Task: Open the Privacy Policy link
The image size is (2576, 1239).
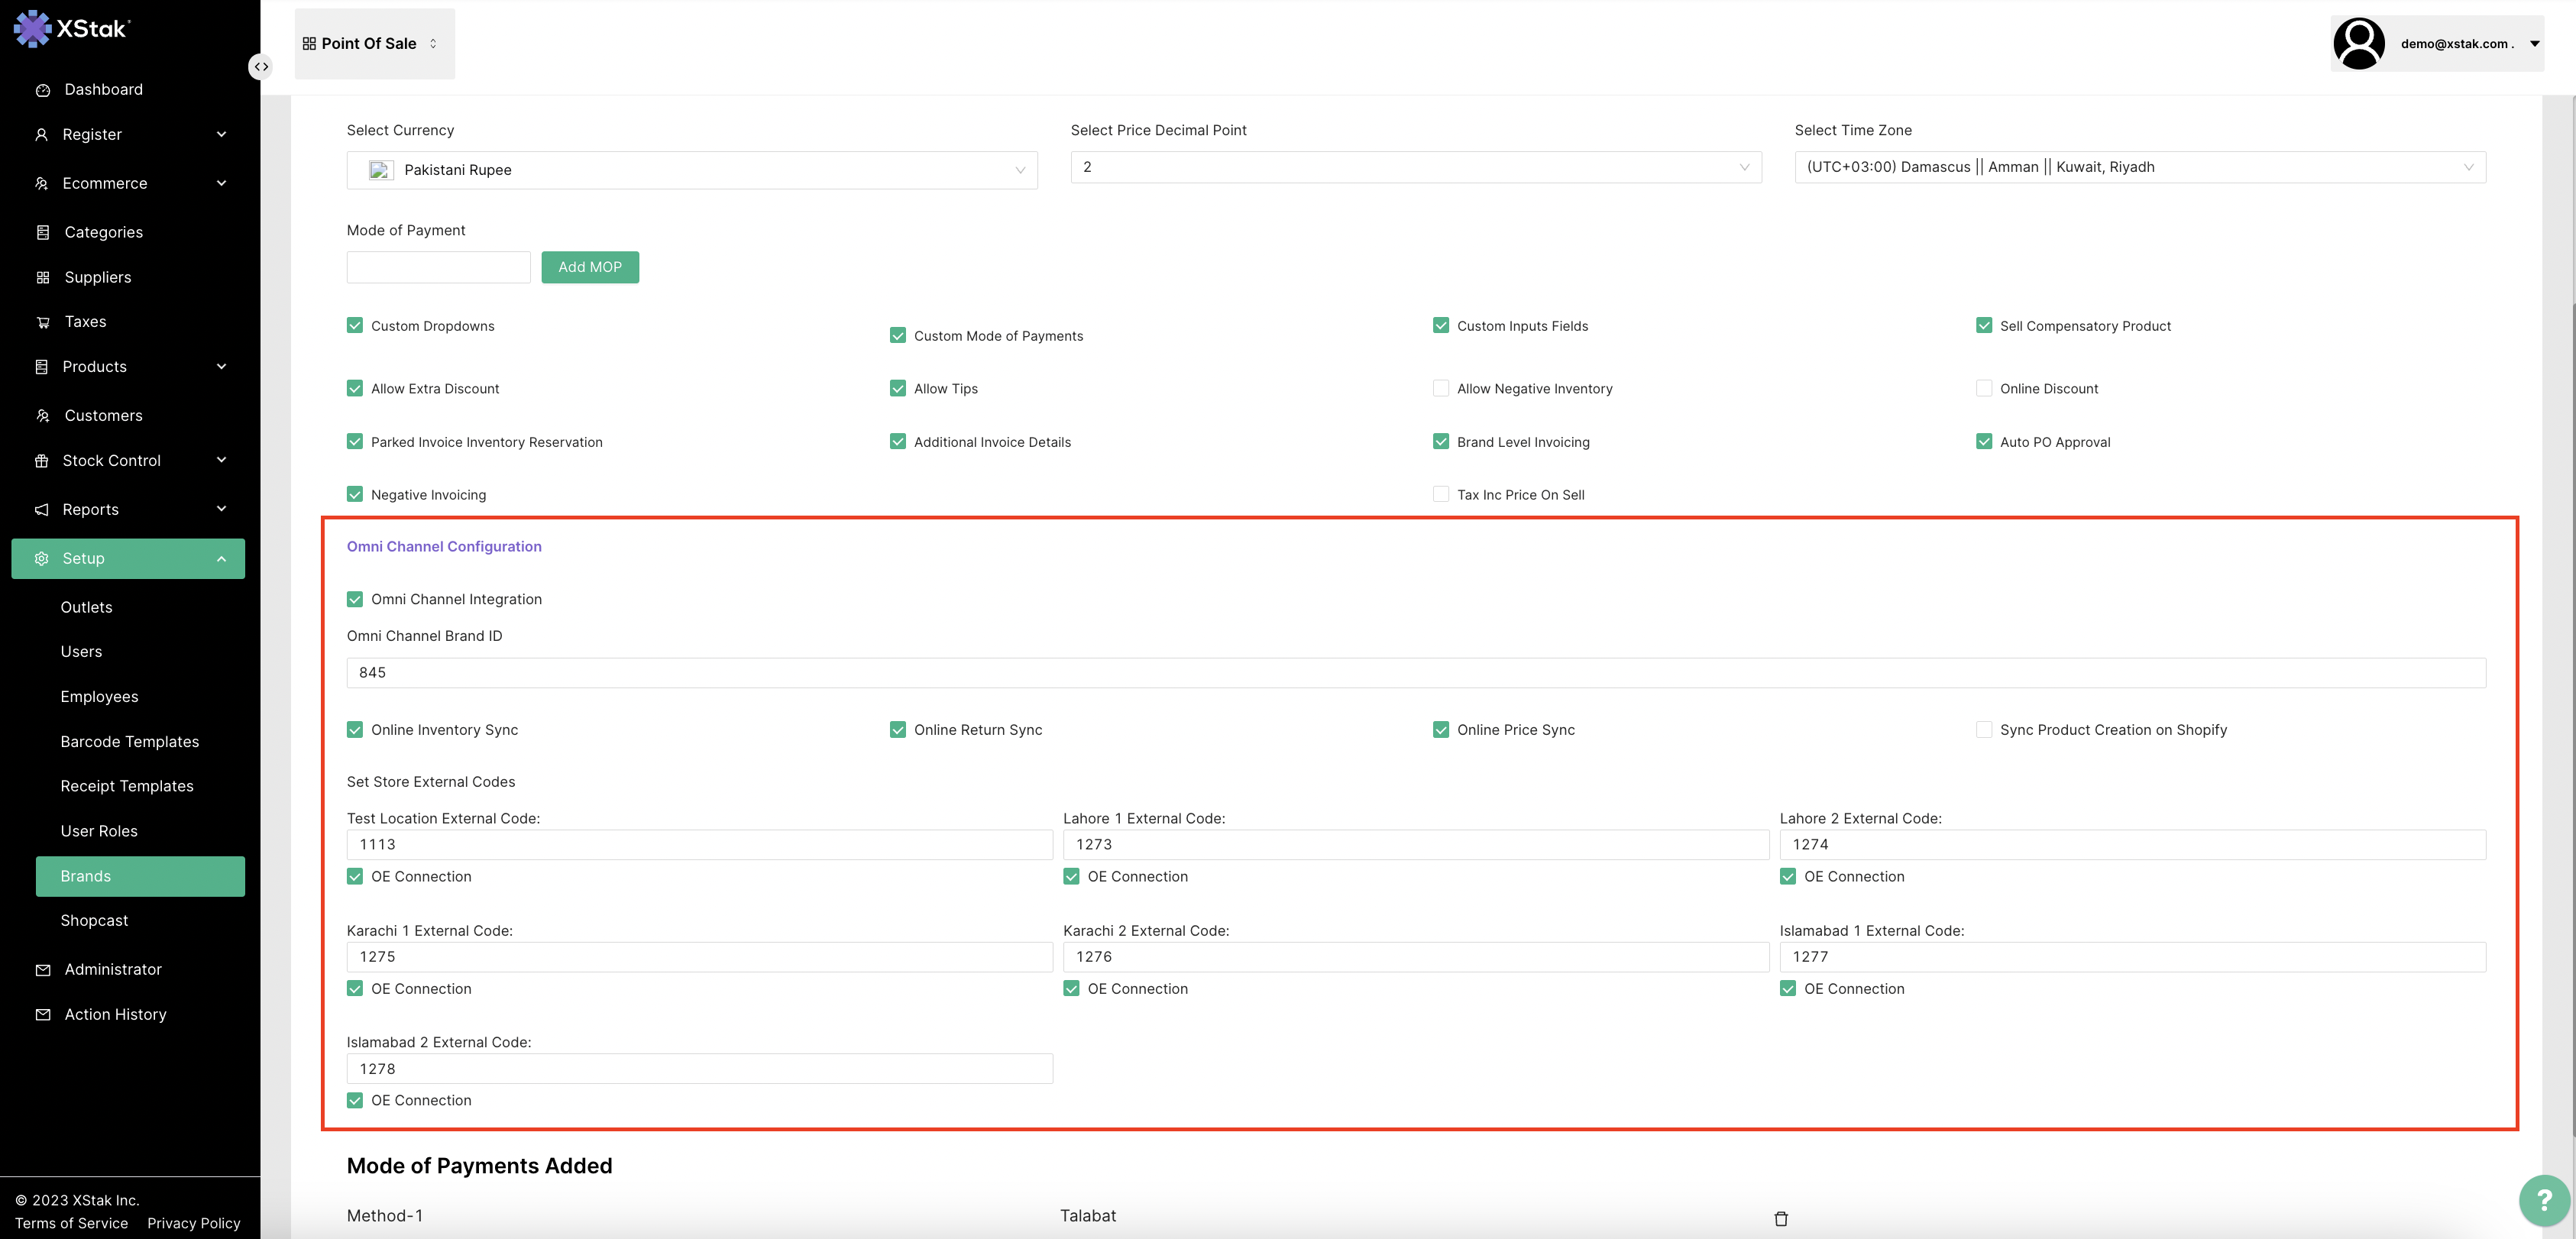Action: [193, 1223]
